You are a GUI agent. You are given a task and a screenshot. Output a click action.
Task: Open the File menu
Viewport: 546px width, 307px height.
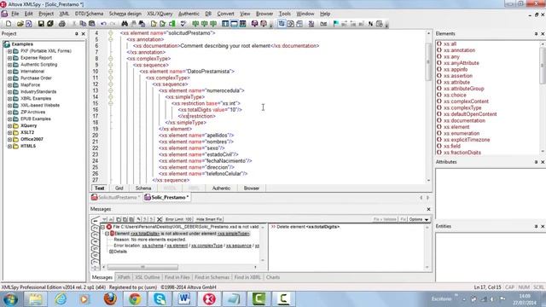pos(15,14)
